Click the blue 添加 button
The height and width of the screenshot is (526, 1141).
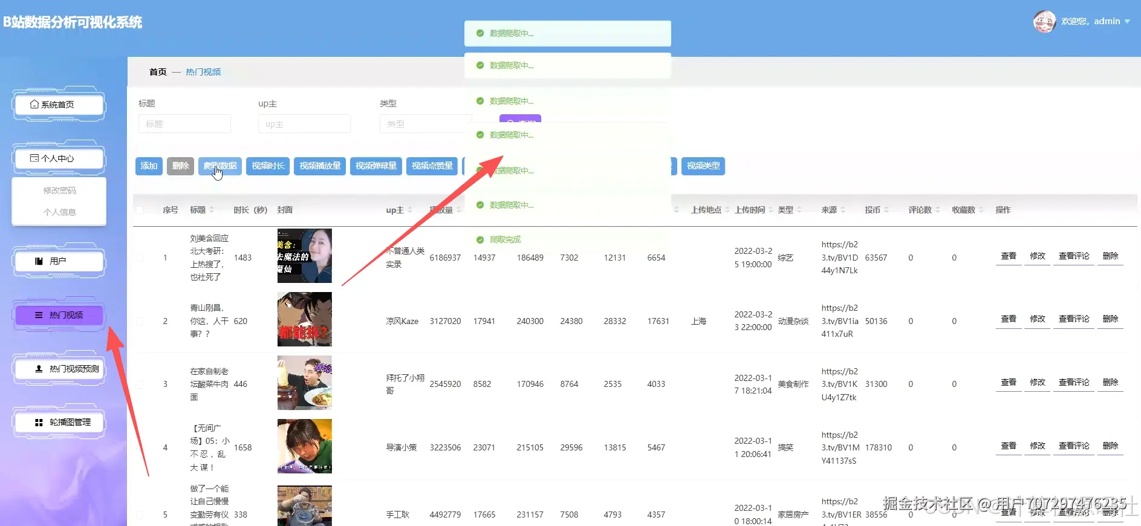149,166
